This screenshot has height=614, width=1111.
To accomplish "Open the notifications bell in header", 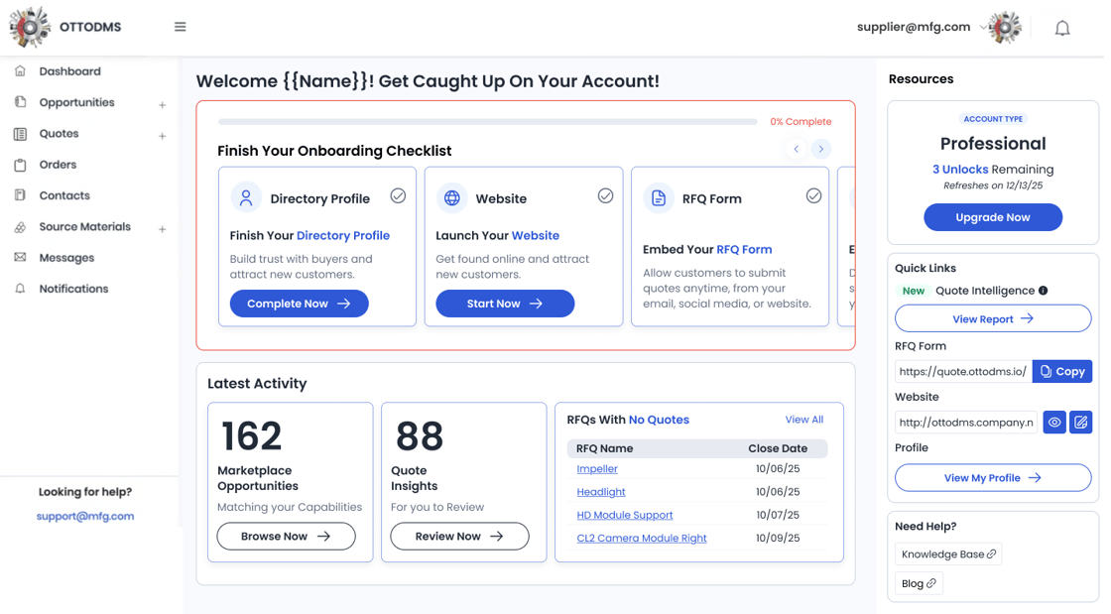I will coord(1061,28).
